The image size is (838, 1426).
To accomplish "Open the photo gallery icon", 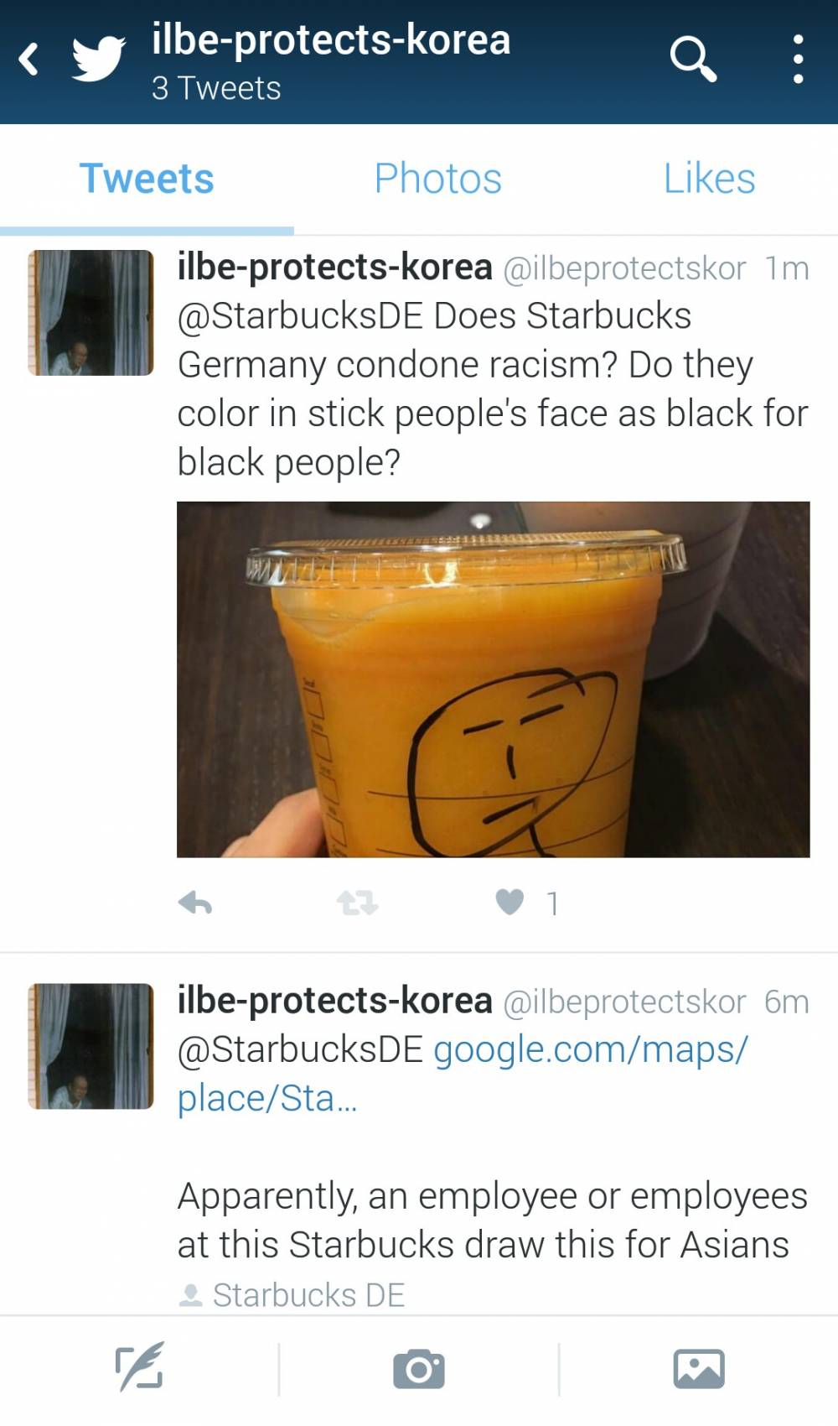I will (699, 1368).
